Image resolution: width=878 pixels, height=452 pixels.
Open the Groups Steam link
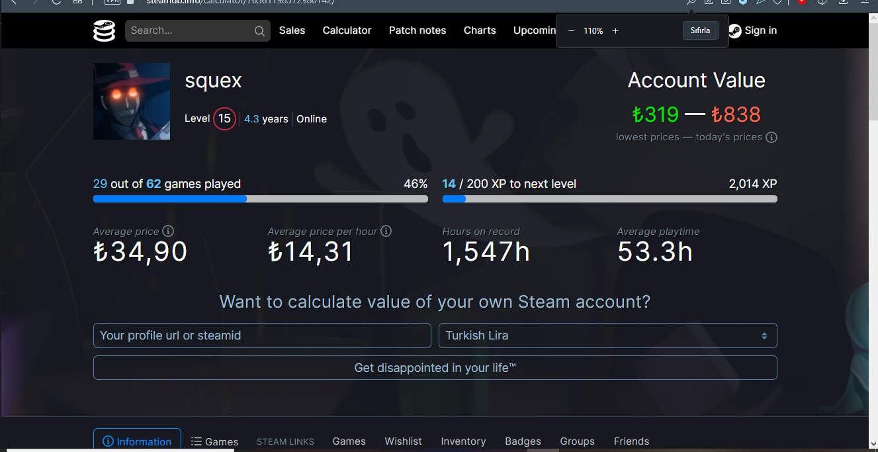pyautogui.click(x=577, y=441)
